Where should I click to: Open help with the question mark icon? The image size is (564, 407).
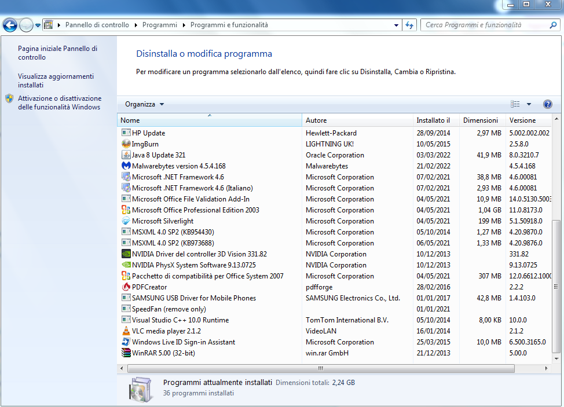(x=548, y=104)
